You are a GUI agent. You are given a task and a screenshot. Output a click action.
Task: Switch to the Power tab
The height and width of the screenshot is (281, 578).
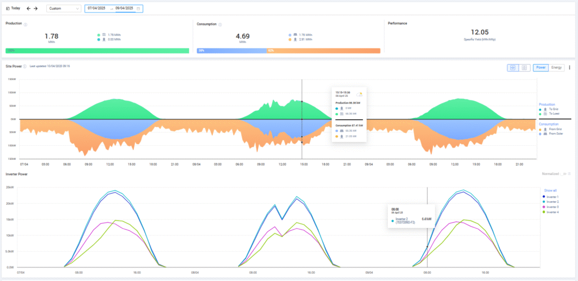pyautogui.click(x=541, y=68)
